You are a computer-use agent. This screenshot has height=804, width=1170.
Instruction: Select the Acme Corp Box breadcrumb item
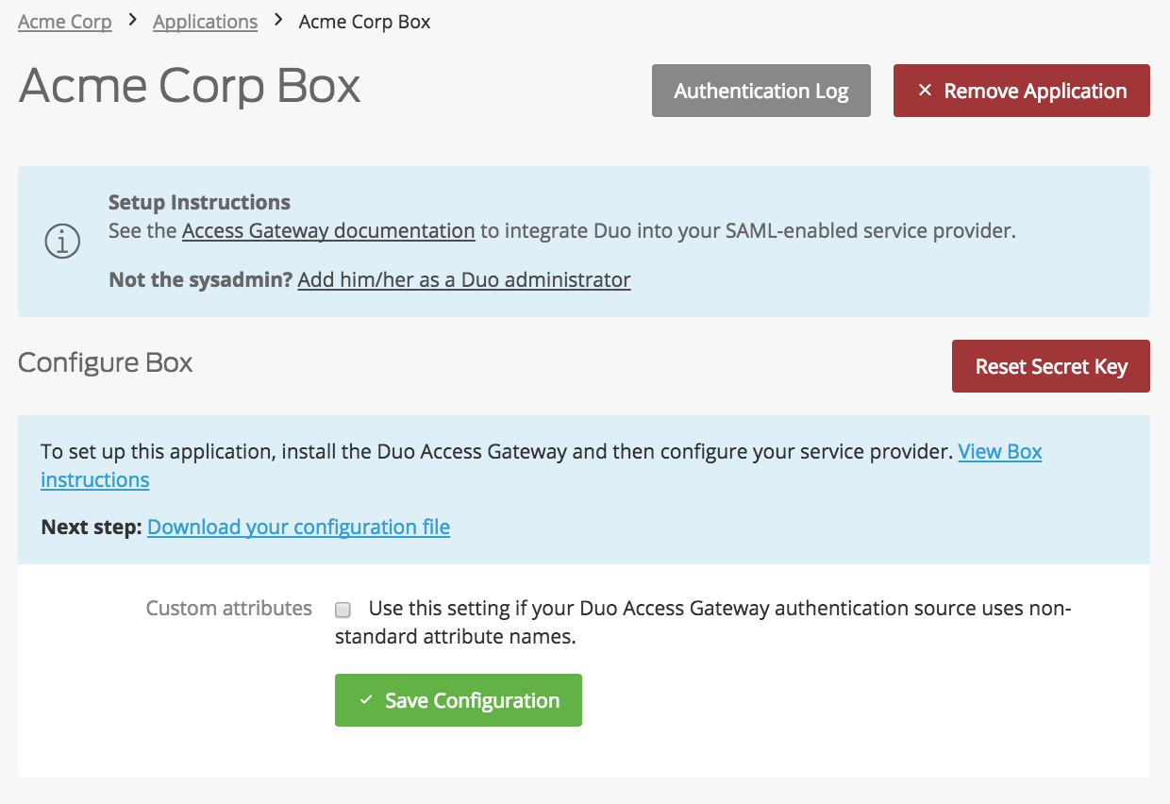pos(364,21)
